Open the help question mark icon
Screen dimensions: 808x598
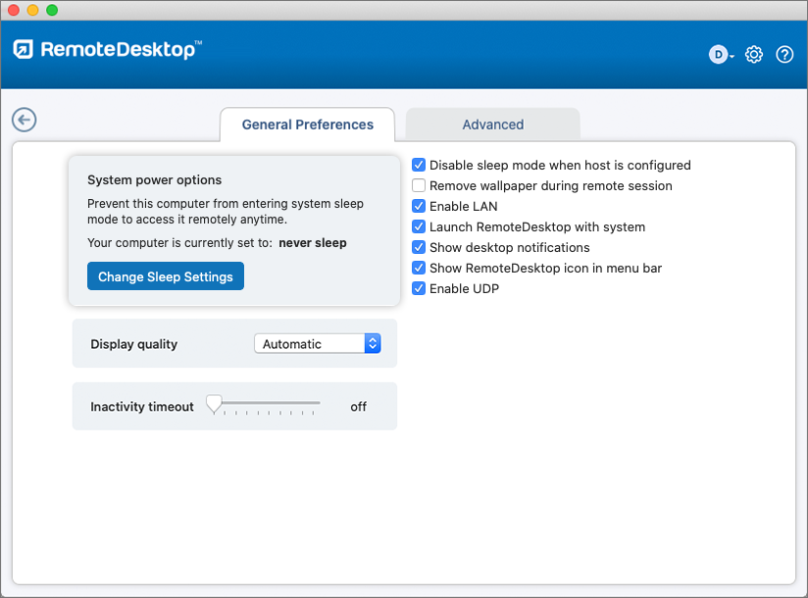point(784,55)
